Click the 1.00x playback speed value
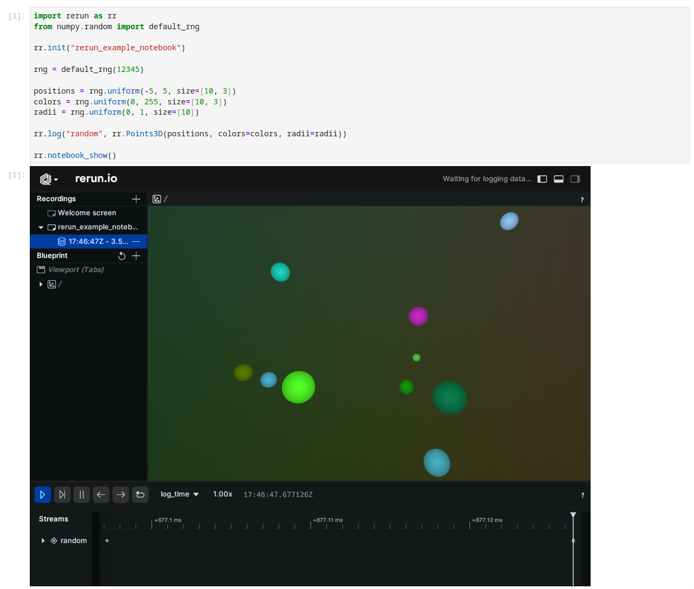This screenshot has height=589, width=694. (x=222, y=494)
